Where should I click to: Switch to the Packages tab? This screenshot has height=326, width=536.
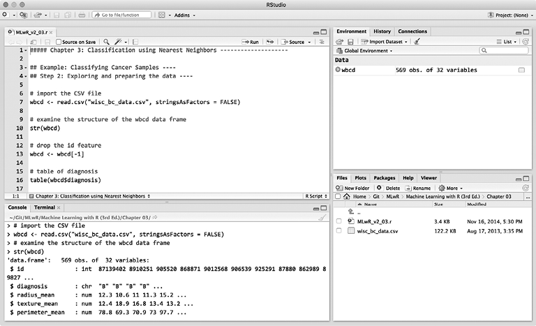384,178
